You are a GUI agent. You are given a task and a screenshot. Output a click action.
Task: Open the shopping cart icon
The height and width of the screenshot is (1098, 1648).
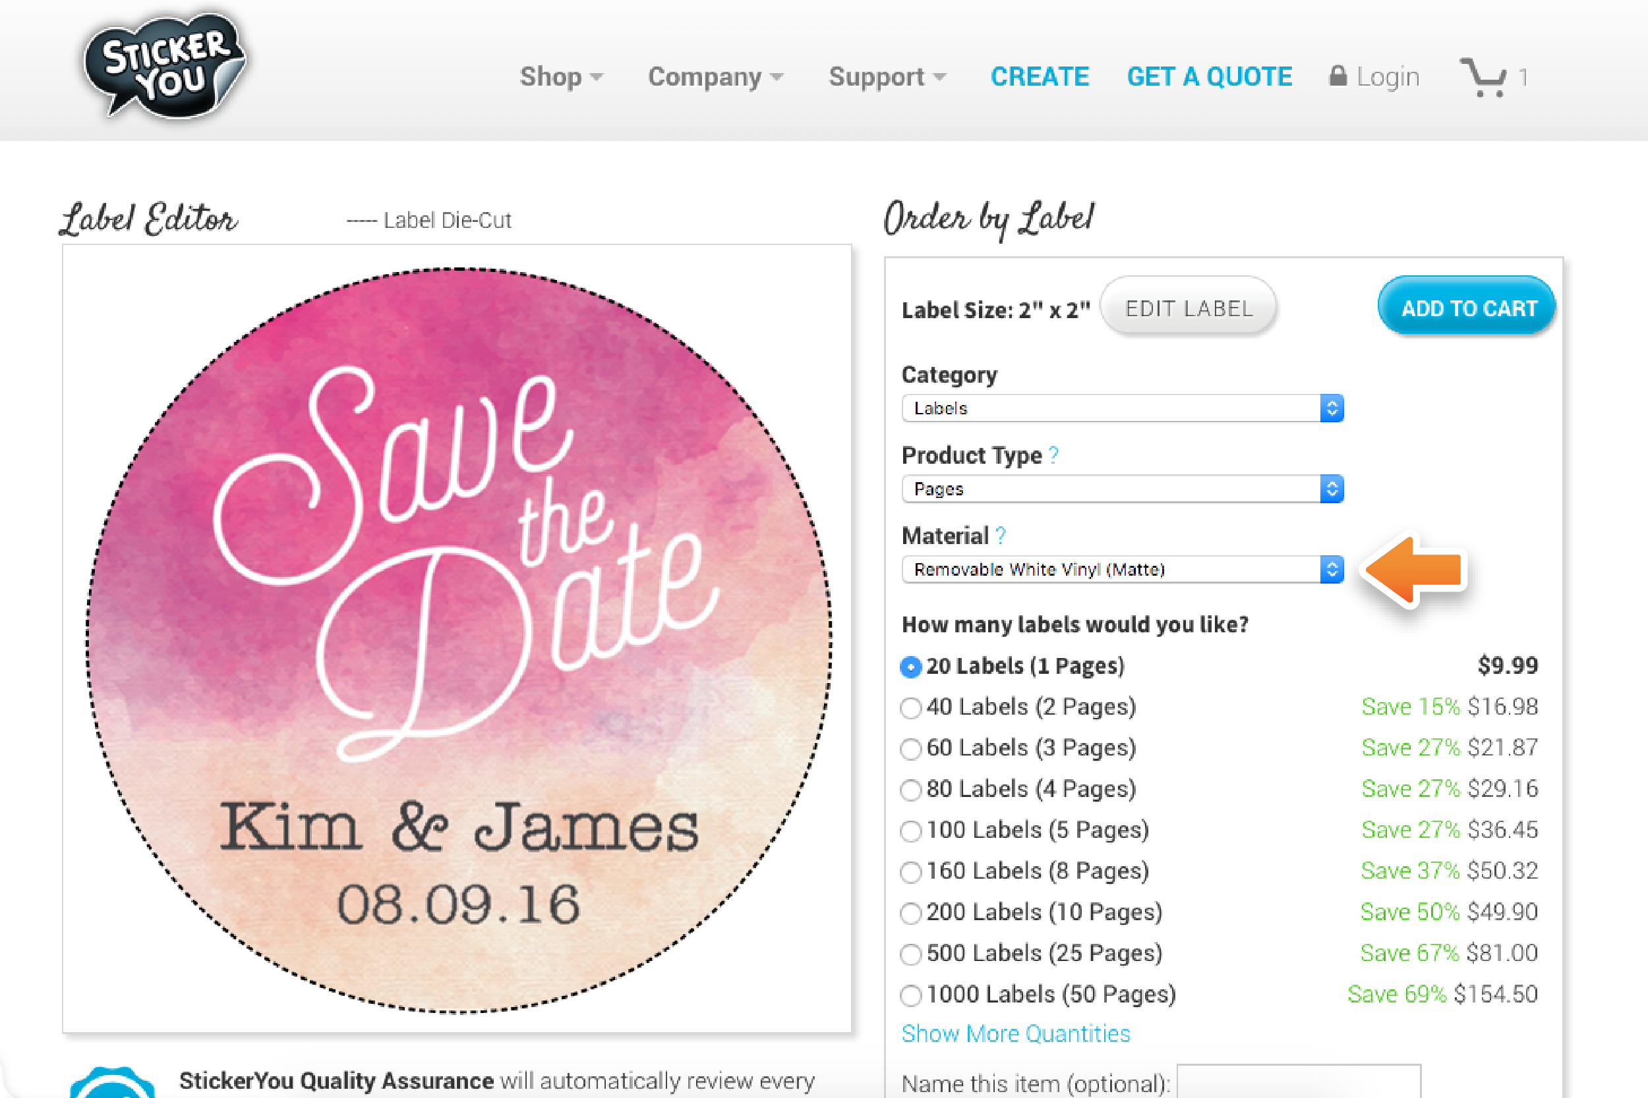1483,77
